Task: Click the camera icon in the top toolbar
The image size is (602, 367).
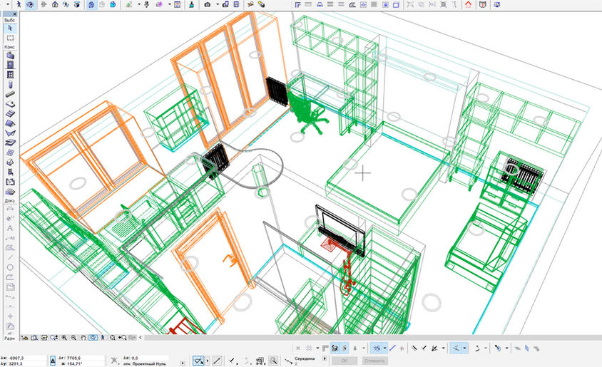Action: click(208, 4)
